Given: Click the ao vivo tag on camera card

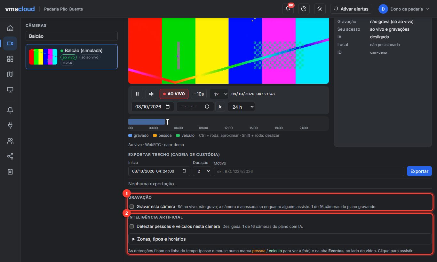Looking at the screenshot, I should coord(68,57).
